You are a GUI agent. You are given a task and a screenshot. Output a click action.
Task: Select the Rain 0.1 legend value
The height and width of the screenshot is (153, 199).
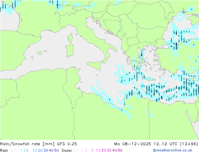click(x=13, y=151)
